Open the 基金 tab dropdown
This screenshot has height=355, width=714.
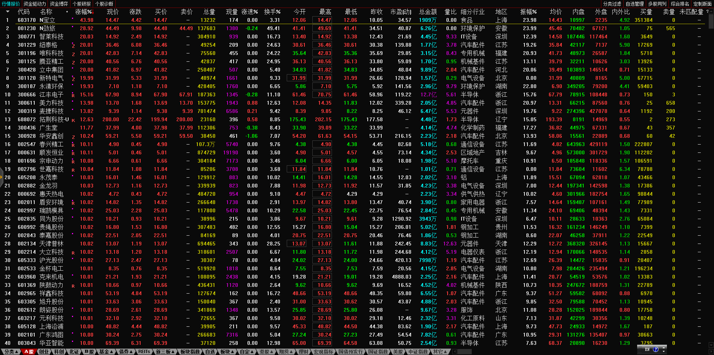106,352
